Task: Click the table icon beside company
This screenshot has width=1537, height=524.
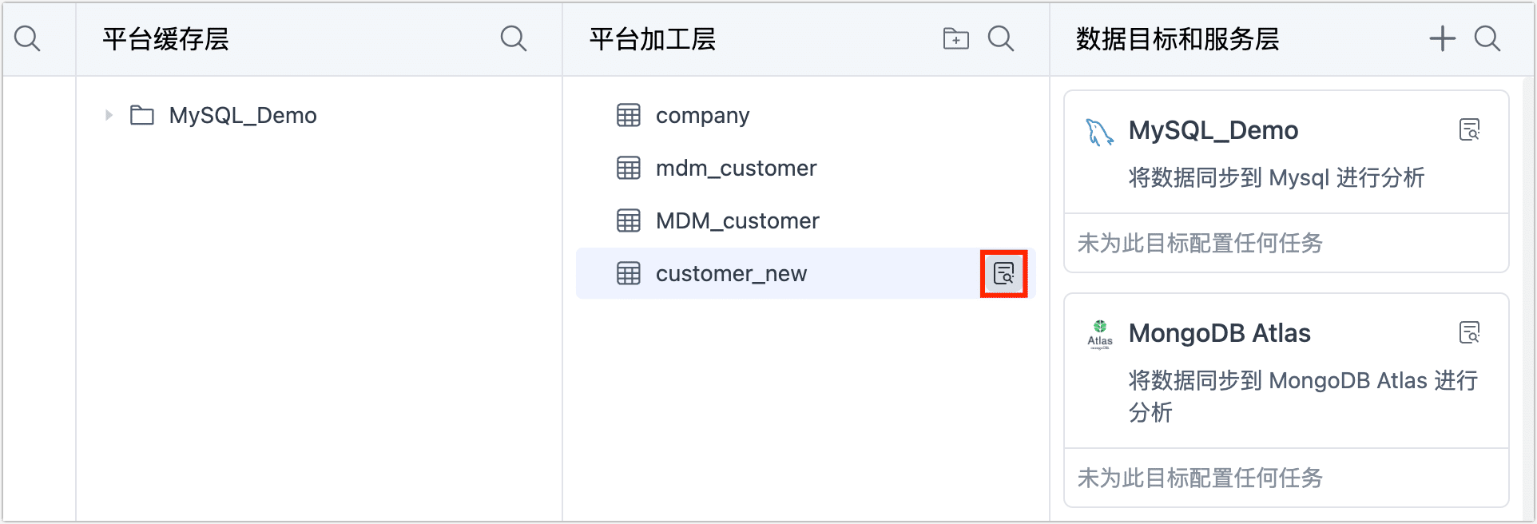Action: [x=629, y=115]
